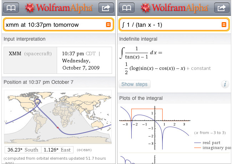Tap the '1.126° East' longitude value
The height and width of the screenshot is (164, 232).
click(57, 150)
